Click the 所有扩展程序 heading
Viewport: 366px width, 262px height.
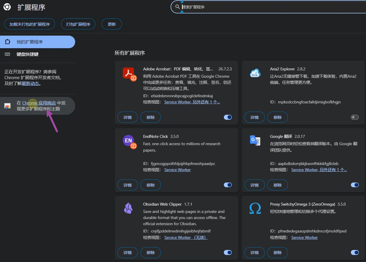tap(130, 53)
